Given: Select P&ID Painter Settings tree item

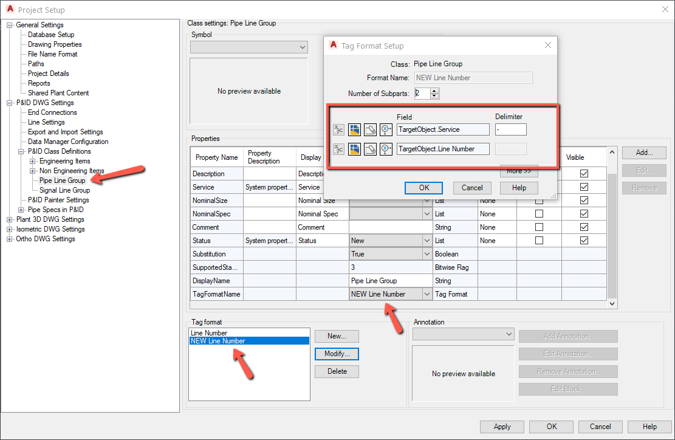Looking at the screenshot, I should click(x=58, y=200).
